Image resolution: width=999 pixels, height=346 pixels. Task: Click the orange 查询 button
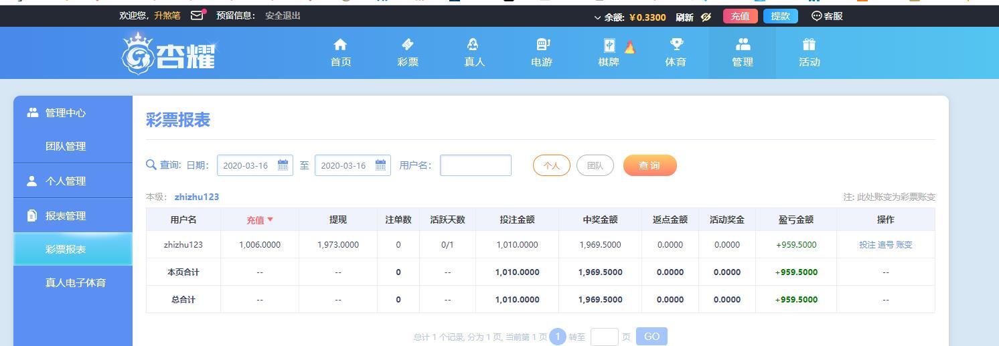tap(649, 166)
